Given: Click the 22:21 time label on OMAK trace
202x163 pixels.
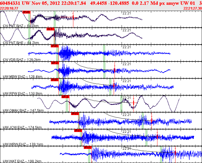Looking at the screenshot, I should (x=126, y=98).
